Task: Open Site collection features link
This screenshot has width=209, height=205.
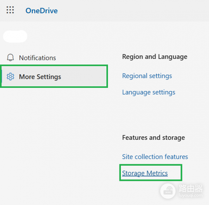Action: [x=155, y=157]
